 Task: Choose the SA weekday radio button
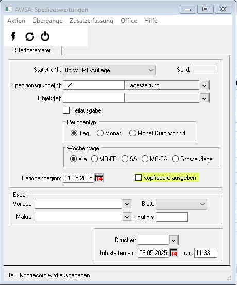[125, 159]
